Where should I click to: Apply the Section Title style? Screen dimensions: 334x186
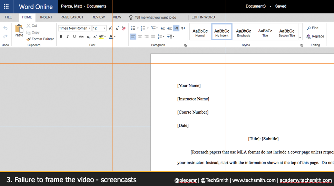pos(287,32)
